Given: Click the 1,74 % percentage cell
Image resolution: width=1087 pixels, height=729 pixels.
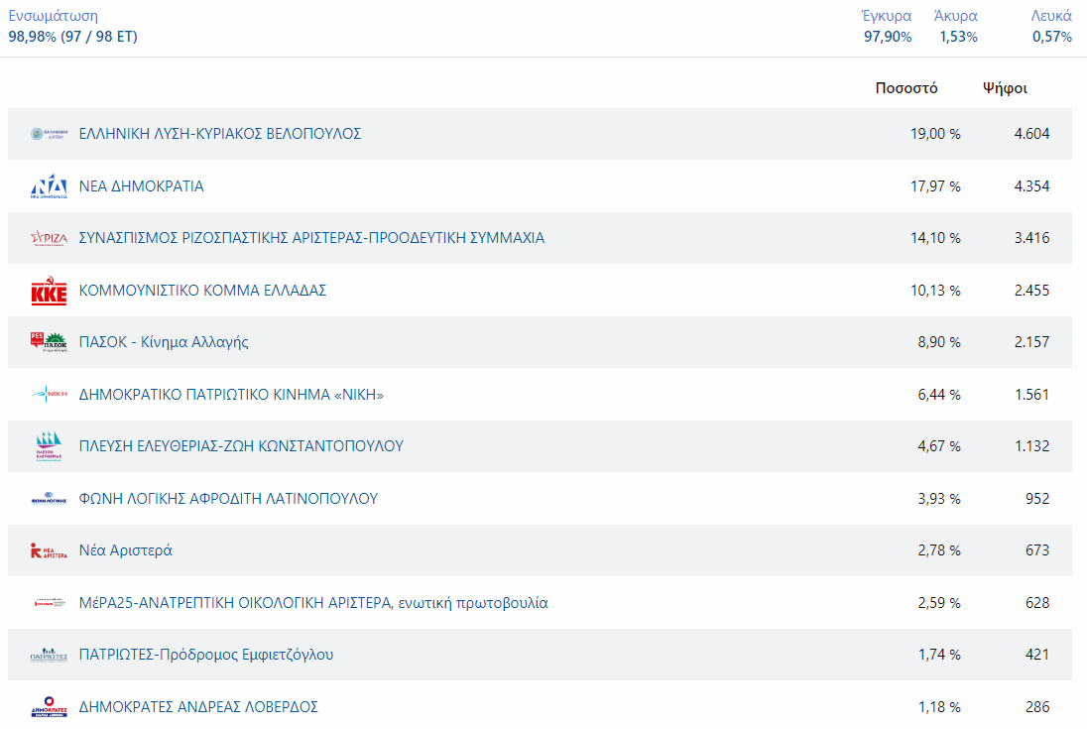Looking at the screenshot, I should coord(939,655).
